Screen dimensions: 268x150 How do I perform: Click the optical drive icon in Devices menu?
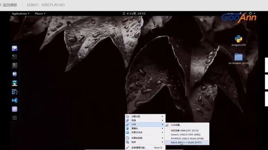point(127,117)
